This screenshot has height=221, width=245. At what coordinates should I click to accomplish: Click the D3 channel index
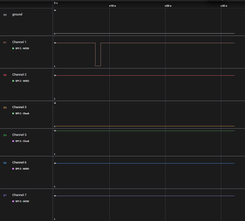click(5, 107)
